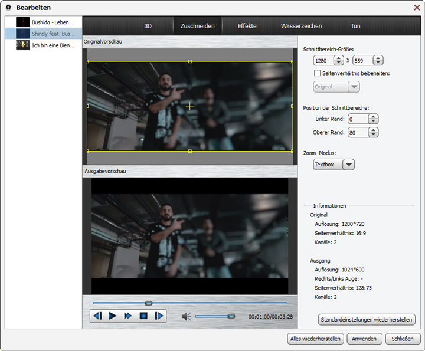The width and height of the screenshot is (425, 351).
Task: Click the crop width field 1280
Action: pos(324,60)
